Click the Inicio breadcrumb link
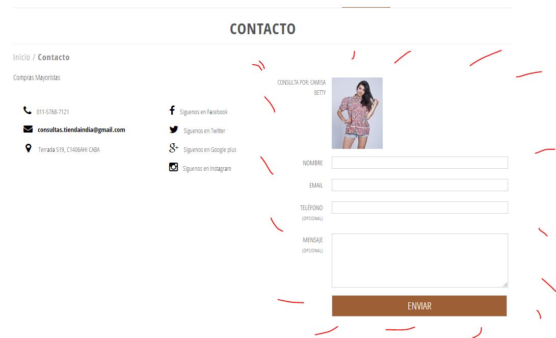Image resolution: width=556 pixels, height=338 pixels. coord(21,57)
